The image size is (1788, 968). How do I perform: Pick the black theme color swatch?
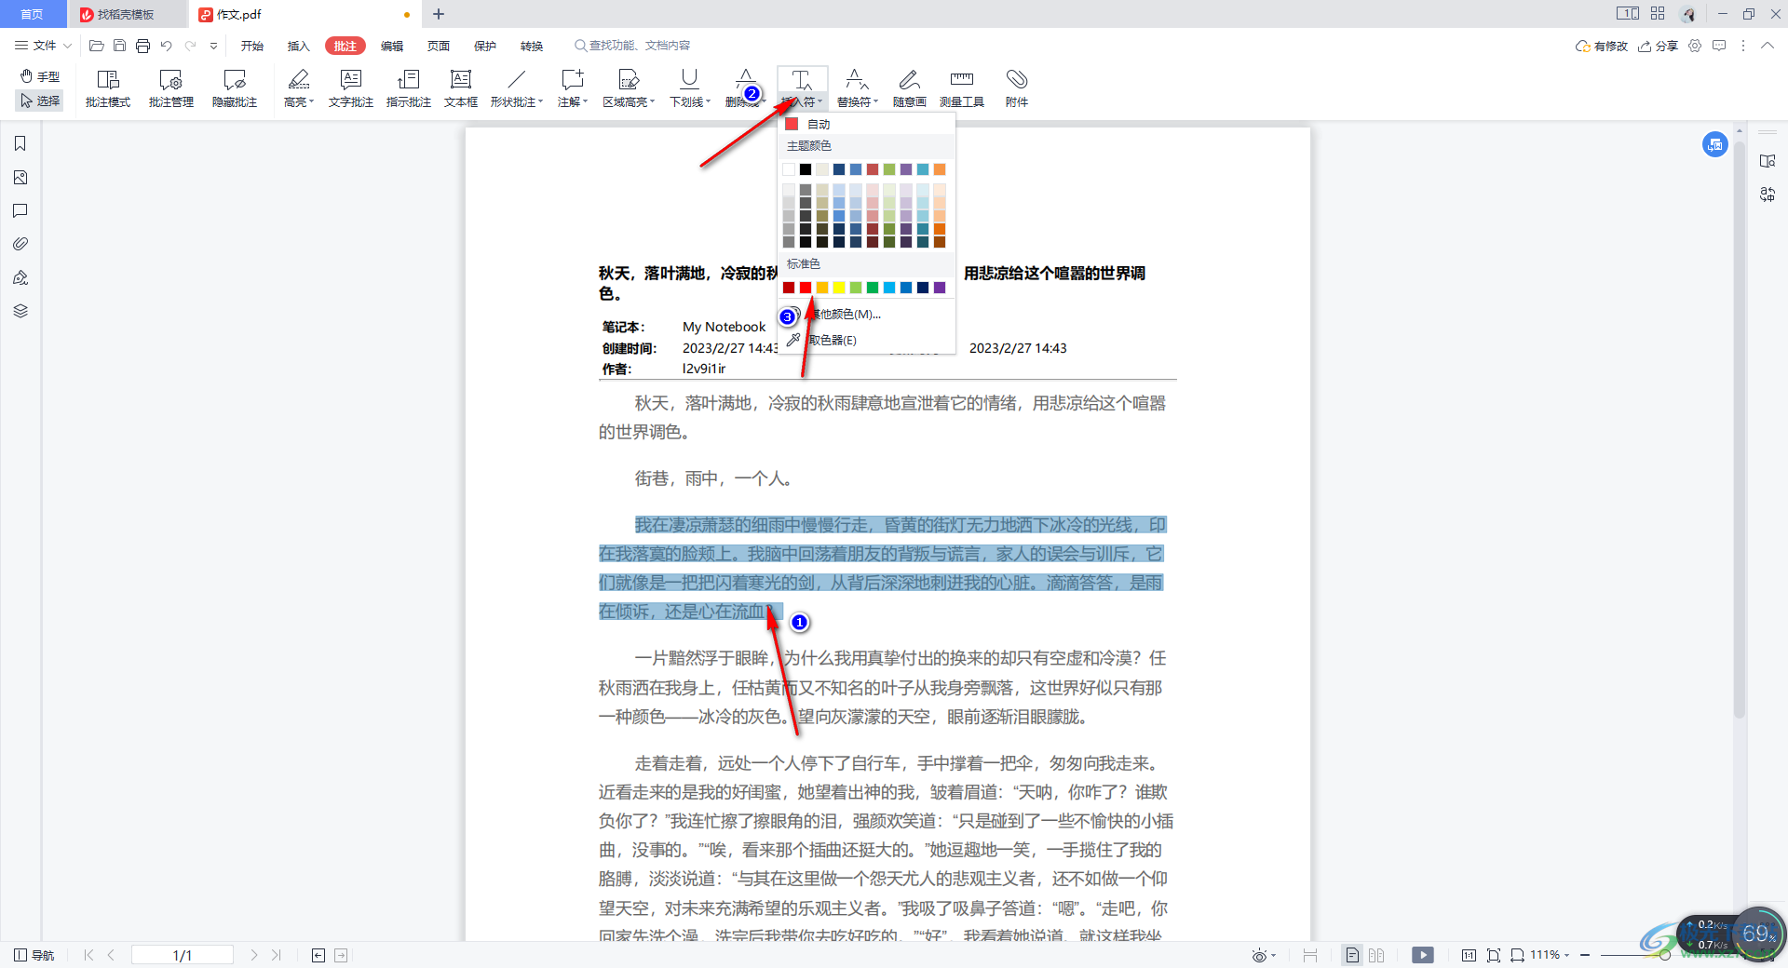tap(806, 169)
